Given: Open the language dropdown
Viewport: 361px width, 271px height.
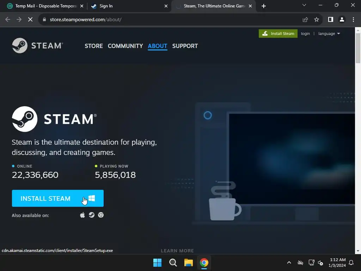Looking at the screenshot, I should tap(329, 34).
